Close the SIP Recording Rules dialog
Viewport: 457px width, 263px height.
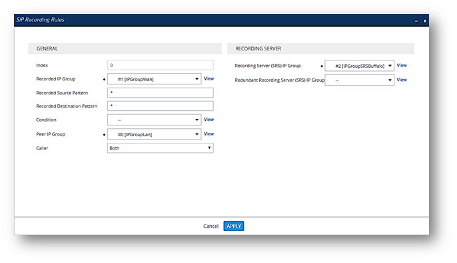point(425,21)
